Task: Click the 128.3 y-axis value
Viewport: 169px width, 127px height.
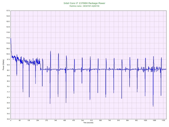Action: 8,21
